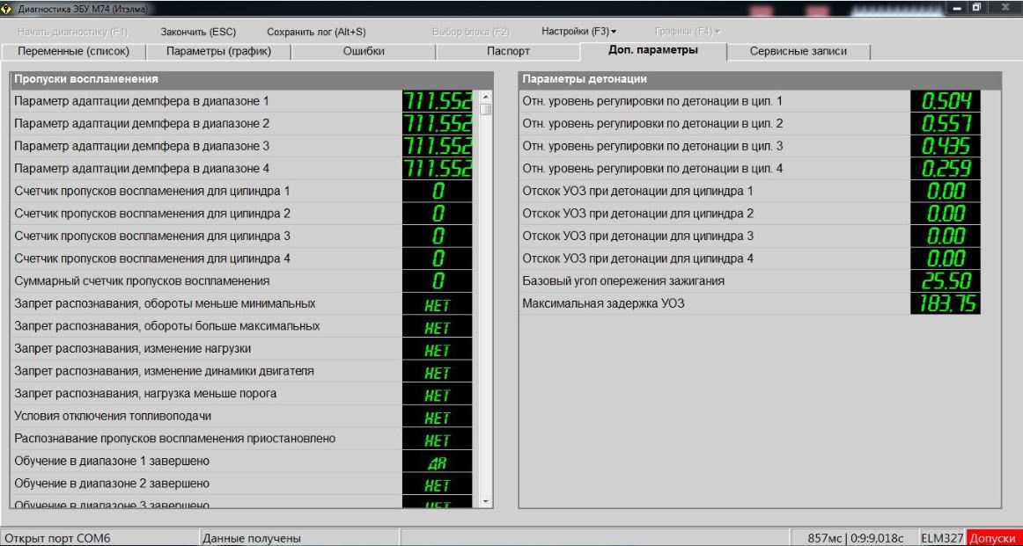Select 'Параметр адаптации демпфера в диапазоне 3'
The image size is (1023, 546).
point(243,146)
